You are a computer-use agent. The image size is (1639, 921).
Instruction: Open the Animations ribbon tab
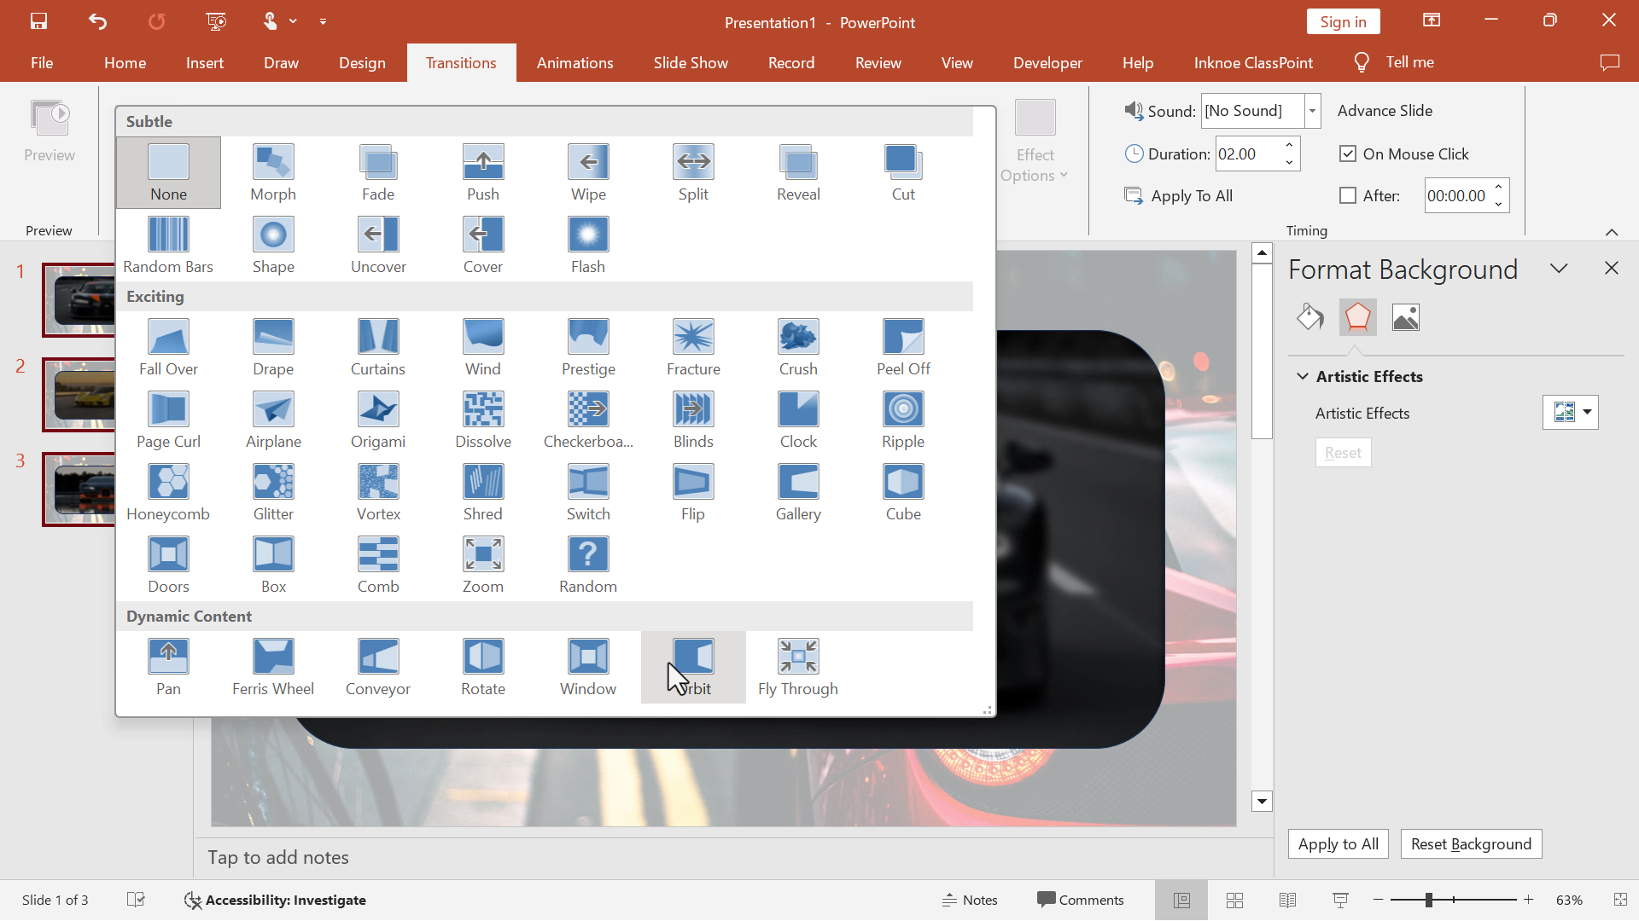point(575,62)
